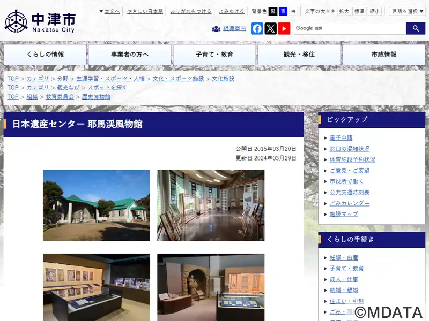
Task: Open 子育て・教育 link in くらしの手続き
Action: tap(346, 269)
